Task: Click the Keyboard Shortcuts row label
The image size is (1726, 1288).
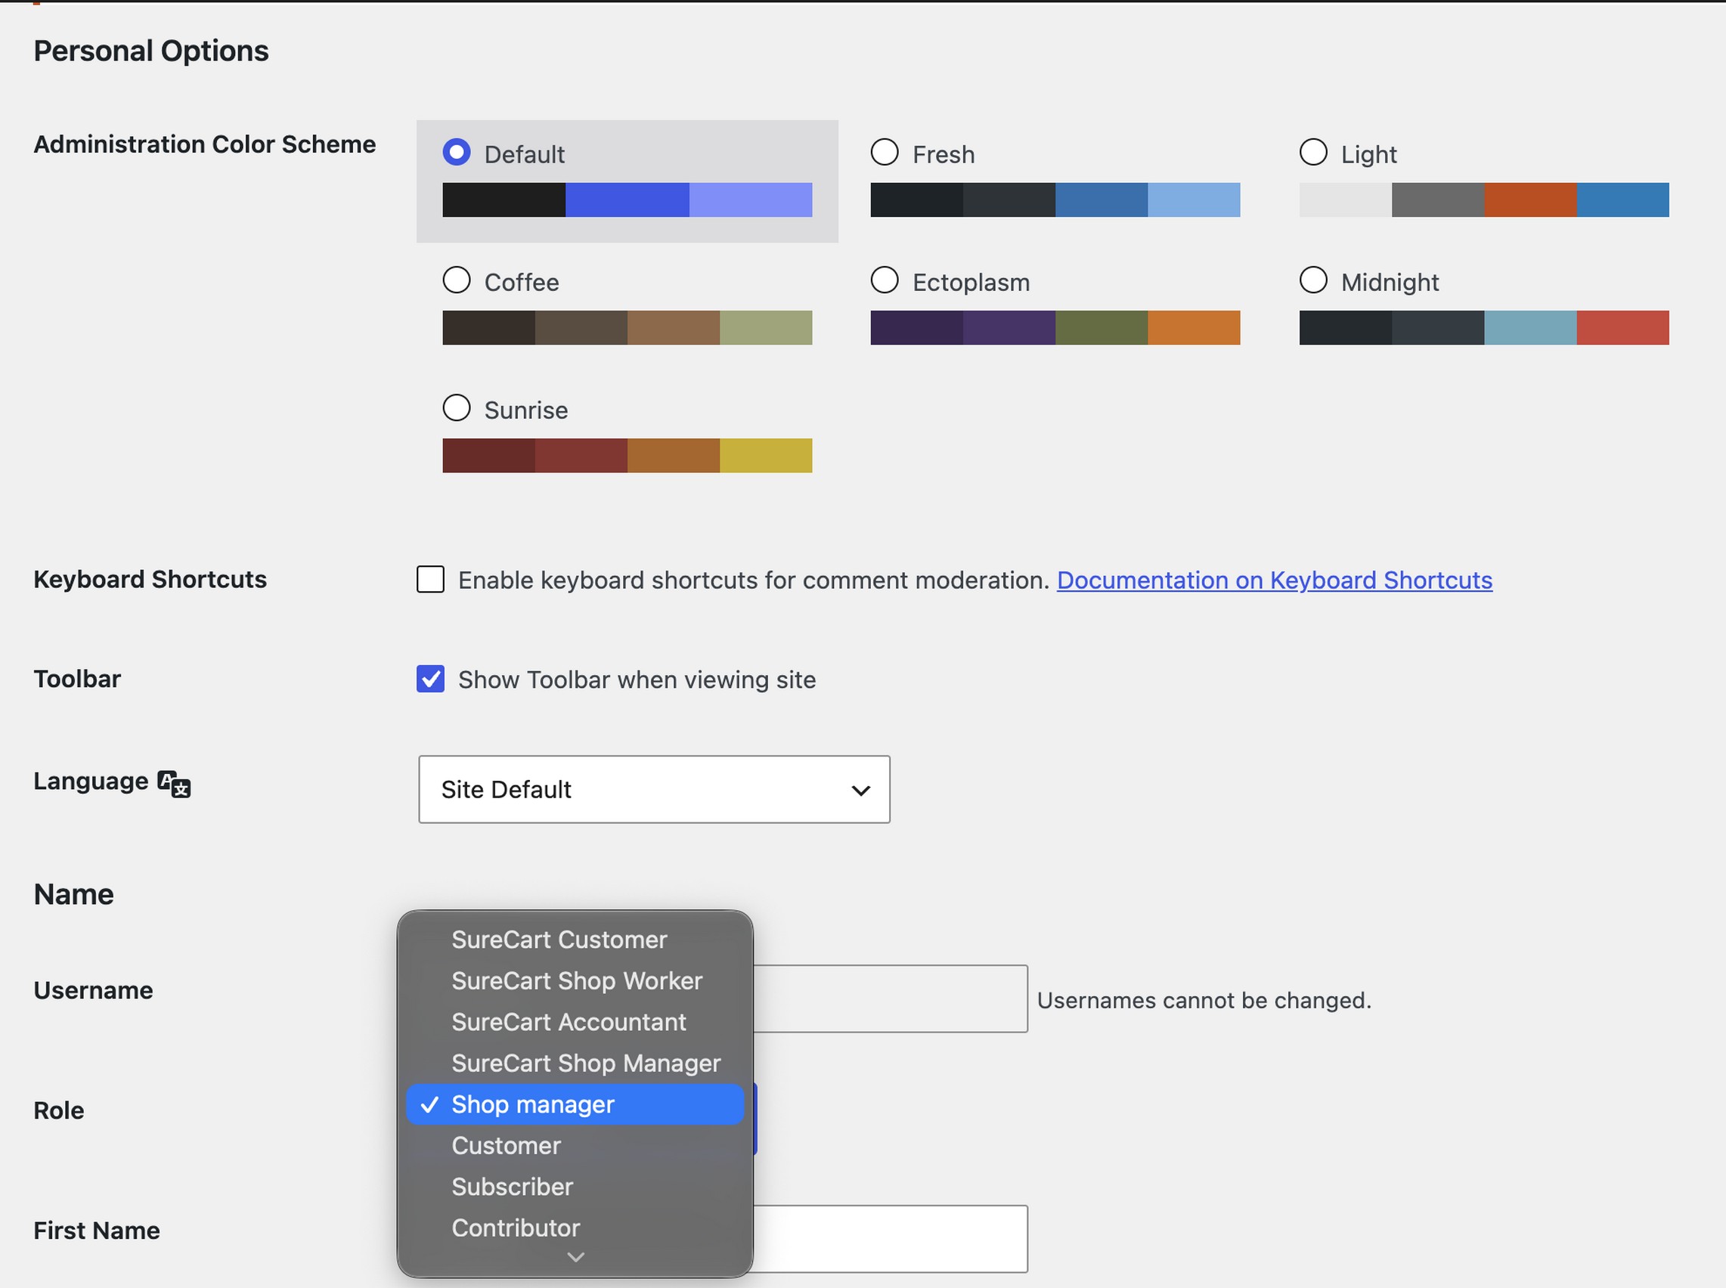Action: (150, 579)
